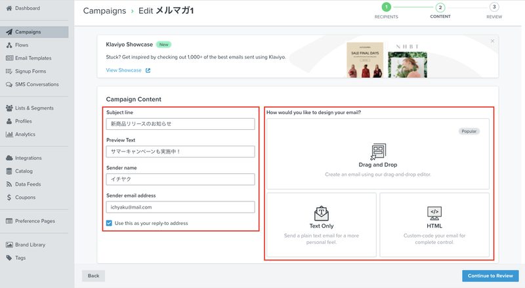Click the Brand Library image icon
This screenshot has width=525, height=288.
(9, 245)
